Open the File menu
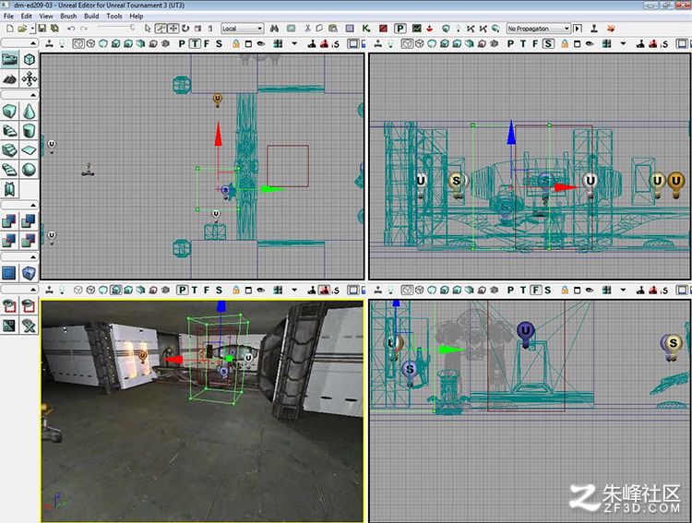692x523 pixels. (8, 16)
